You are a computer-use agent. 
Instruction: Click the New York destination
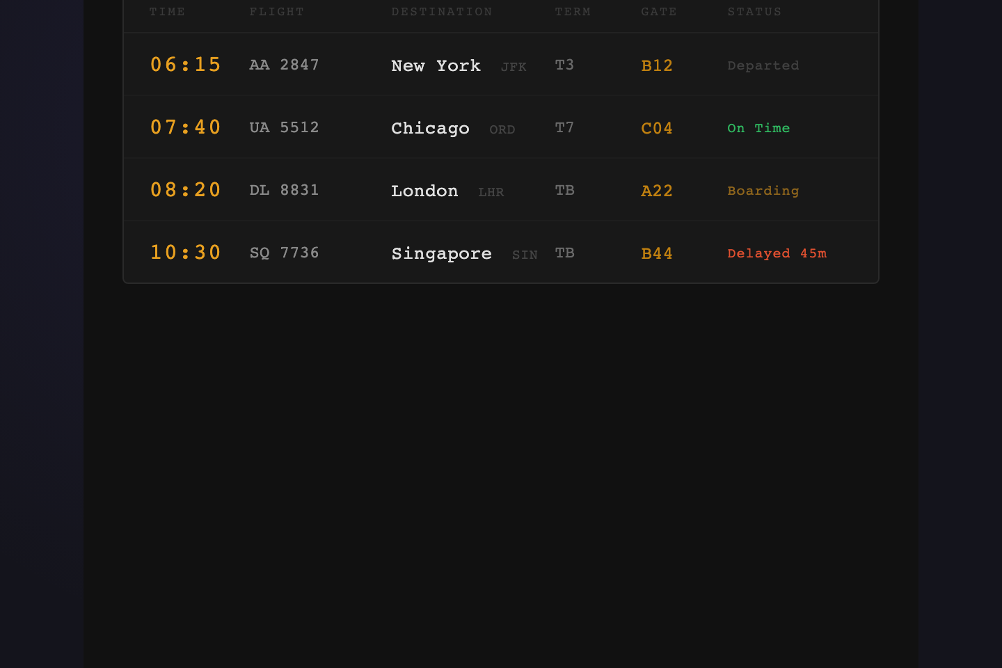click(x=436, y=65)
